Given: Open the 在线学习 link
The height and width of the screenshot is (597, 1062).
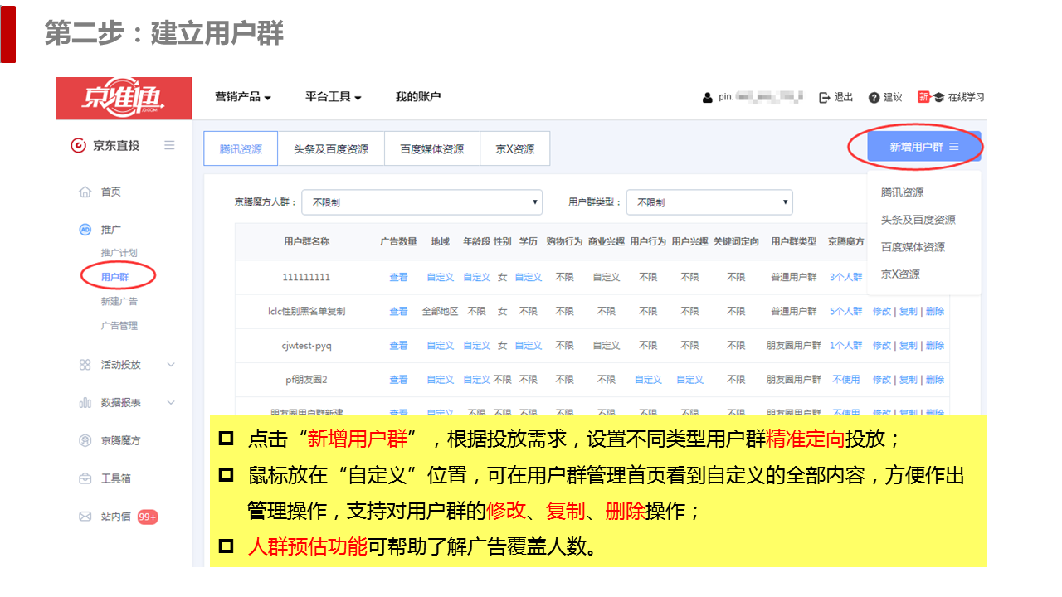Looking at the screenshot, I should tap(967, 97).
